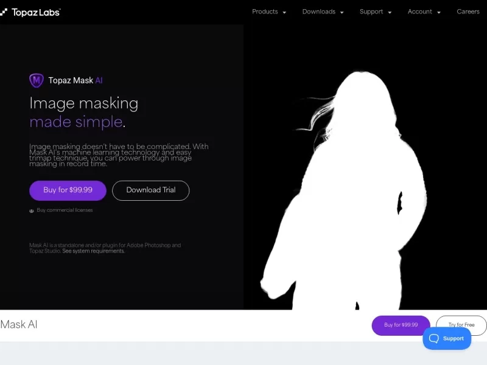Click the Topaz Labs logo icon
Image resolution: width=487 pixels, height=365 pixels.
4,12
